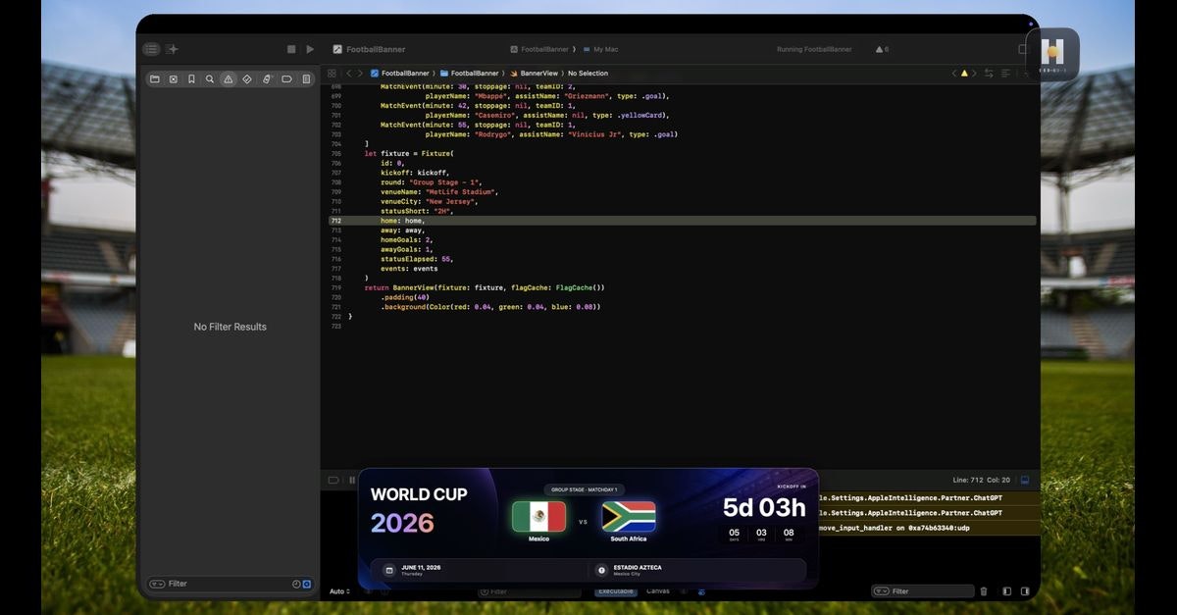
Task: Toggle the navigator sidebar button
Action: click(x=151, y=49)
